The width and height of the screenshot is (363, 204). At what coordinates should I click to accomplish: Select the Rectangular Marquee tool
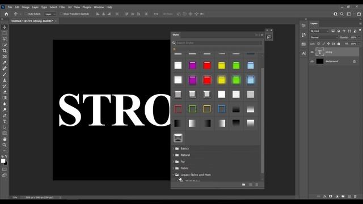point(5,33)
